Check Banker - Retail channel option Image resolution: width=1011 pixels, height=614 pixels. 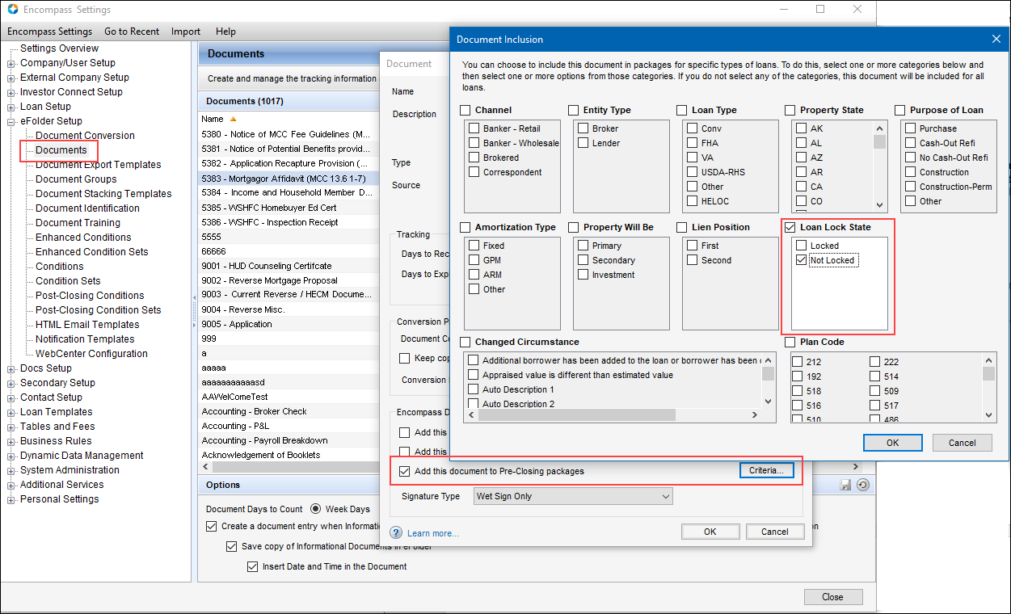click(474, 128)
